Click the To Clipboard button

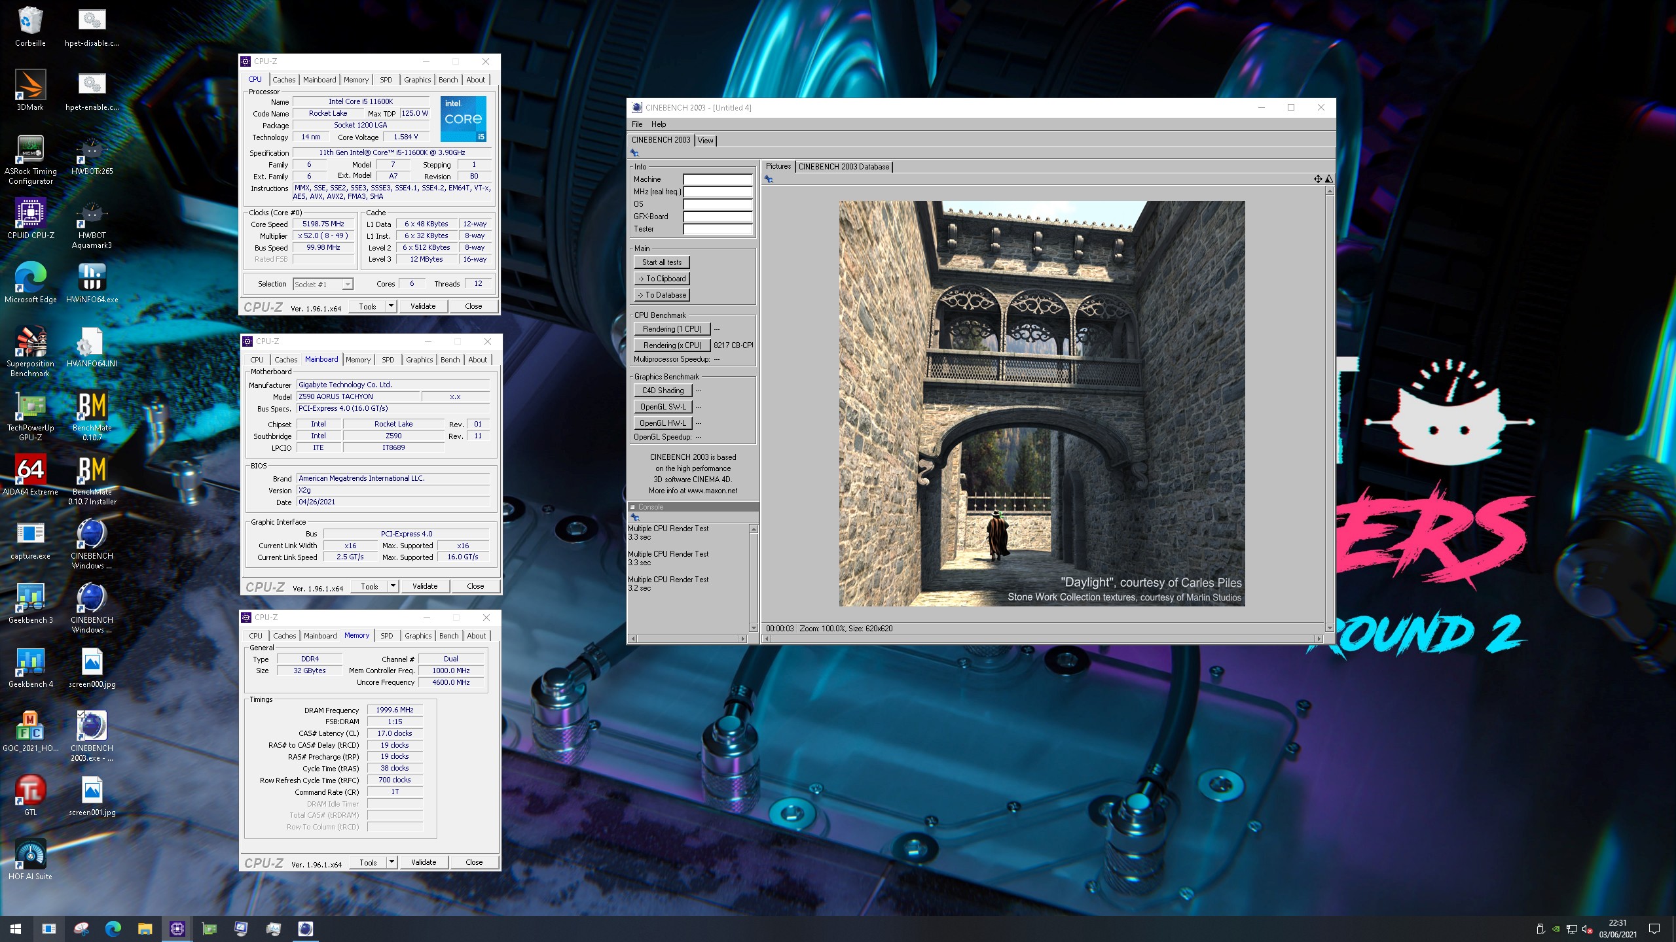click(x=662, y=279)
